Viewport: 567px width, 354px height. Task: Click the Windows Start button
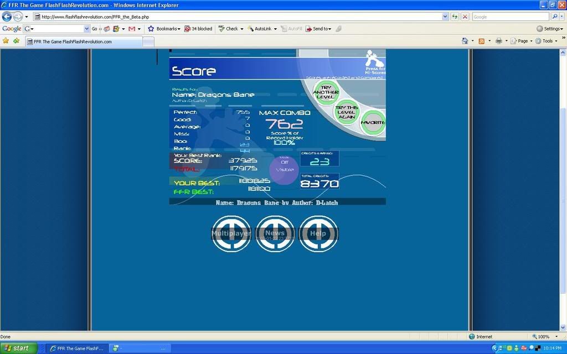coord(19,348)
